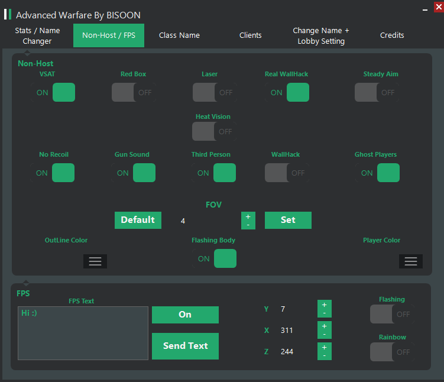Decrement the Y coordinate value
This screenshot has width=444, height=382.
coord(325,313)
